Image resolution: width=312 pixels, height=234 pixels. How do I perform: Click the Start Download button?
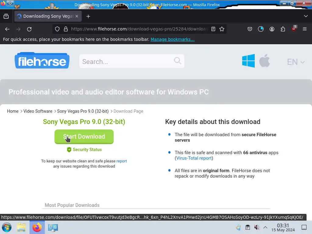point(84,137)
